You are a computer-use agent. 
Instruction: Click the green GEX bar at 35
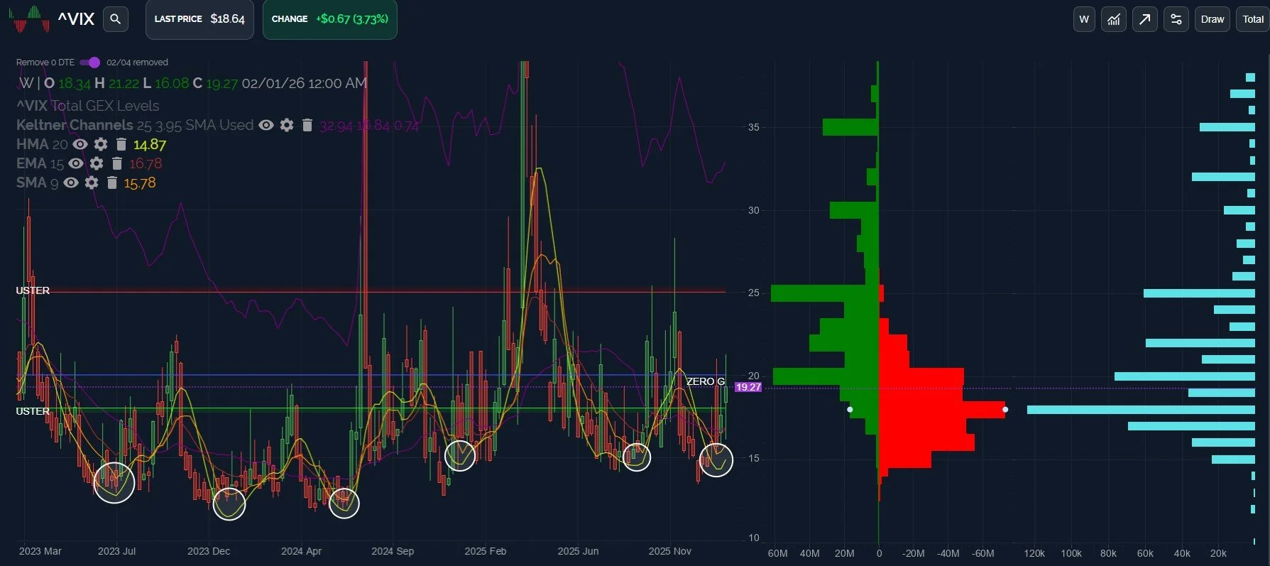pyautogui.click(x=850, y=127)
